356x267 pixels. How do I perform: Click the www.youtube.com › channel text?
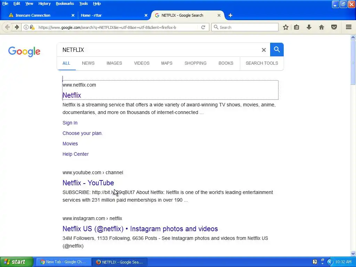tap(93, 172)
